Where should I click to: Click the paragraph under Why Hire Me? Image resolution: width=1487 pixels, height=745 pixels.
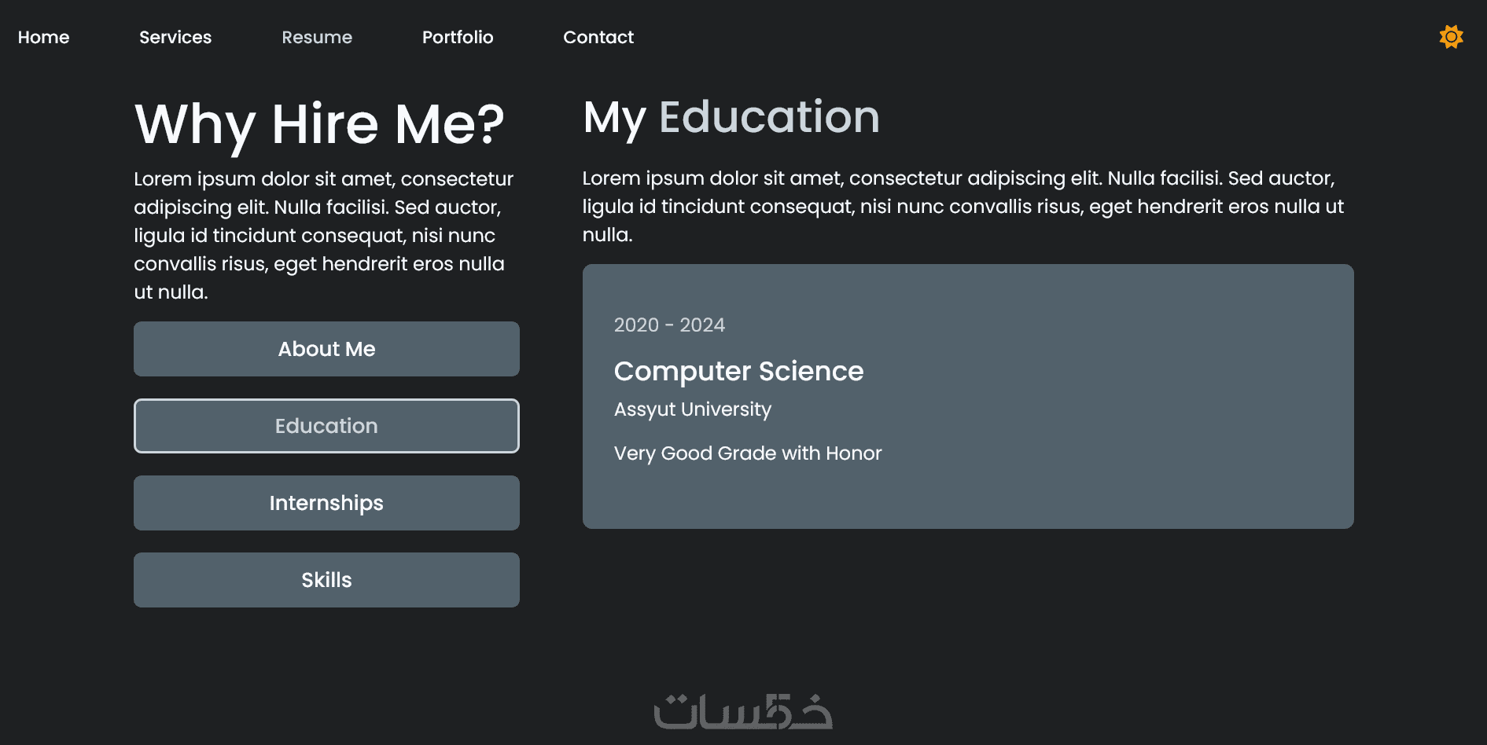pos(322,235)
